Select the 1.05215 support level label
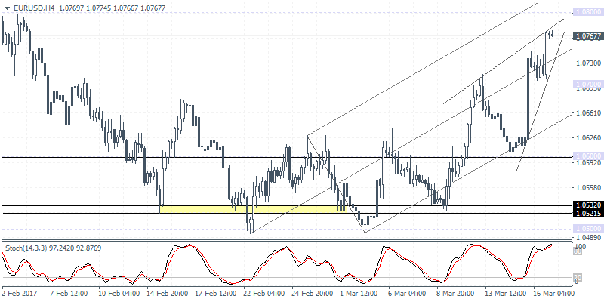The height and width of the screenshot is (302, 604). pos(587,214)
